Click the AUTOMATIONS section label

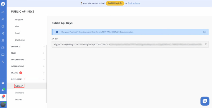[18, 60]
